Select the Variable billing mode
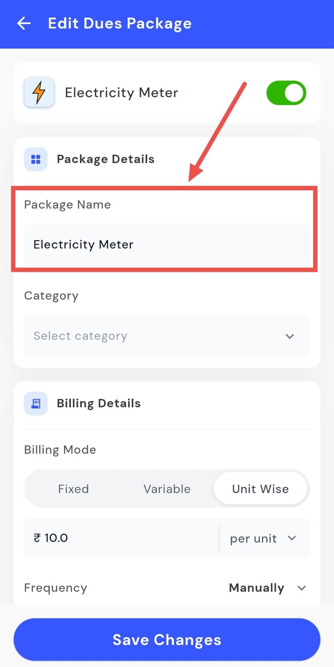 [x=167, y=489]
